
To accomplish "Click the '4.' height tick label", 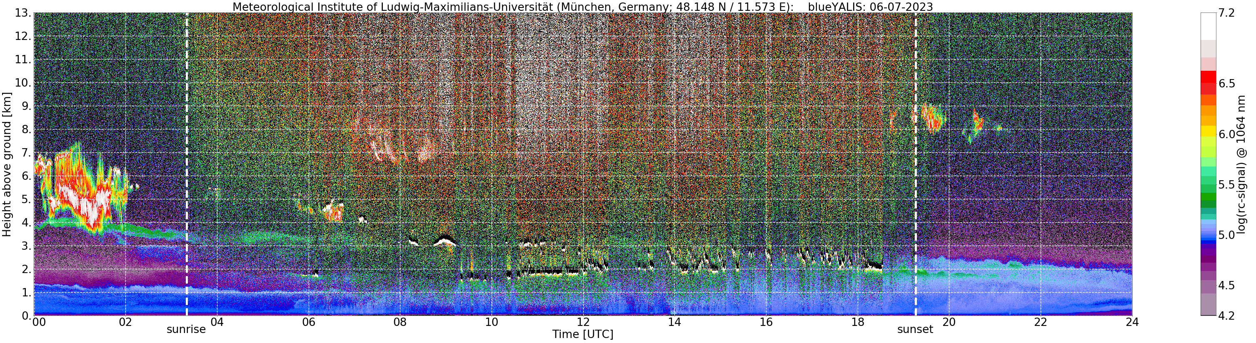I will tap(26, 223).
